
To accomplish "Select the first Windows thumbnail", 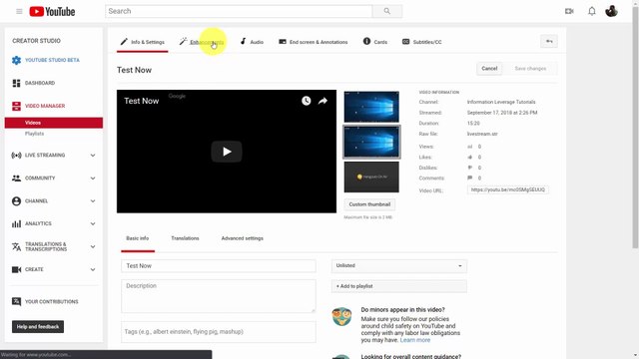I will (371, 107).
